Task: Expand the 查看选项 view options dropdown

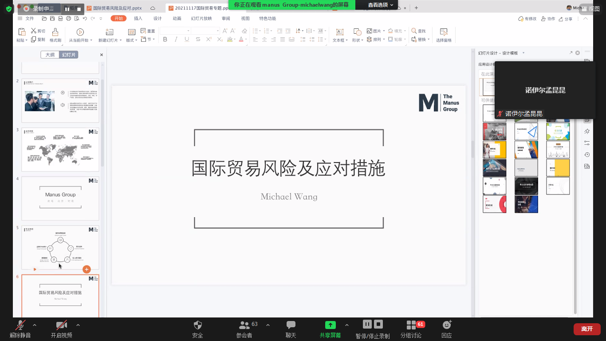Action: point(380,5)
